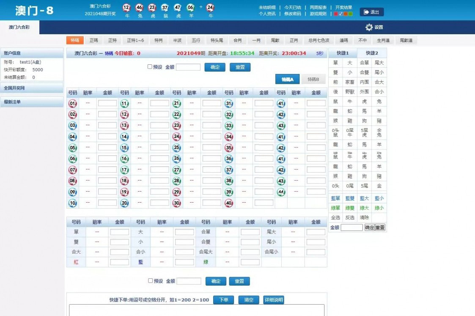
Task: Select number ball 18 in the grid
Action: (124, 181)
